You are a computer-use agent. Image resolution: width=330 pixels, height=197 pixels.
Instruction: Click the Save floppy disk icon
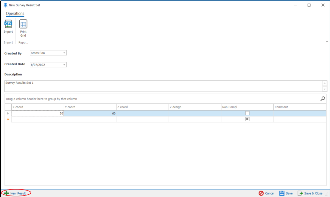282,193
